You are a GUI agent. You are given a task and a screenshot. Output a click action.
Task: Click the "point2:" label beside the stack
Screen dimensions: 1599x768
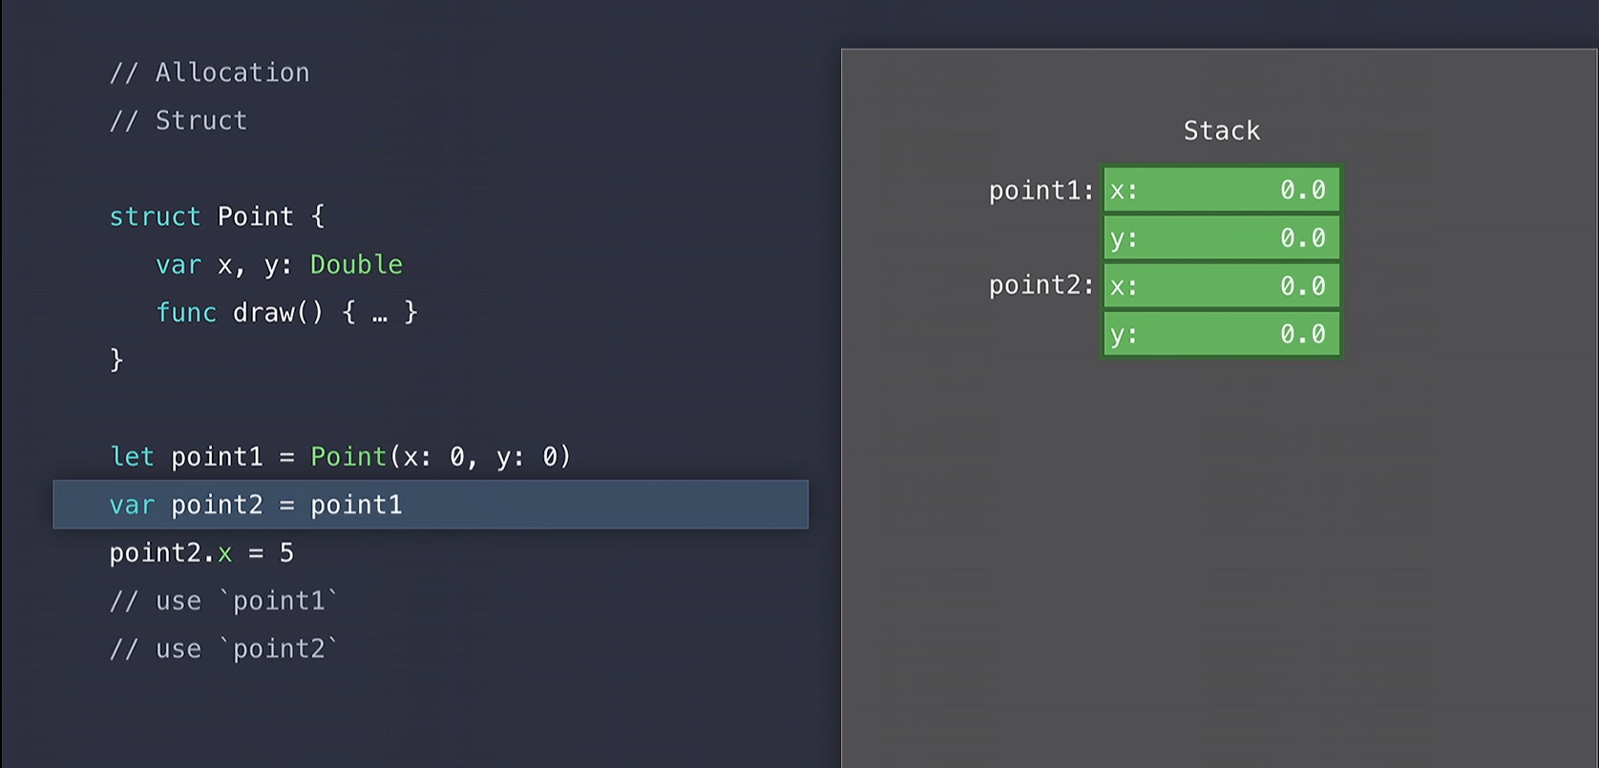[x=1040, y=285]
